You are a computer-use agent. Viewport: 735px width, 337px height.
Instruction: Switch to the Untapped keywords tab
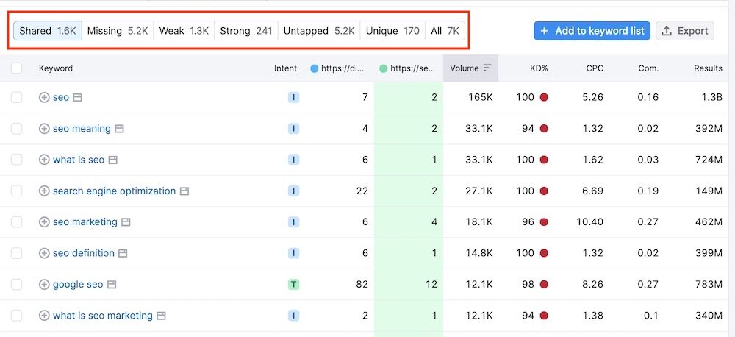pyautogui.click(x=318, y=31)
